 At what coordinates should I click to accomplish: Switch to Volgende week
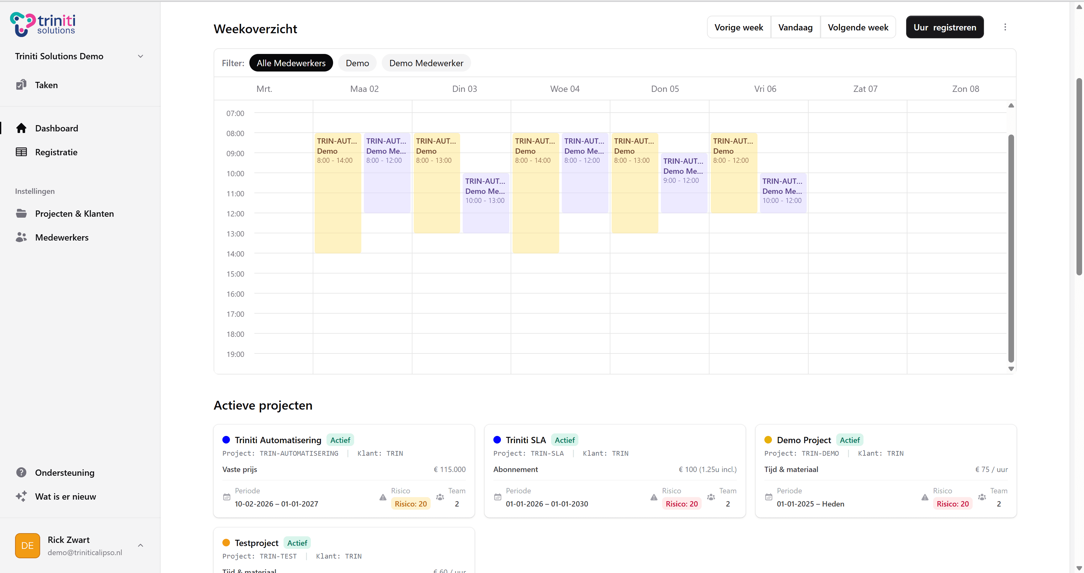click(x=858, y=27)
